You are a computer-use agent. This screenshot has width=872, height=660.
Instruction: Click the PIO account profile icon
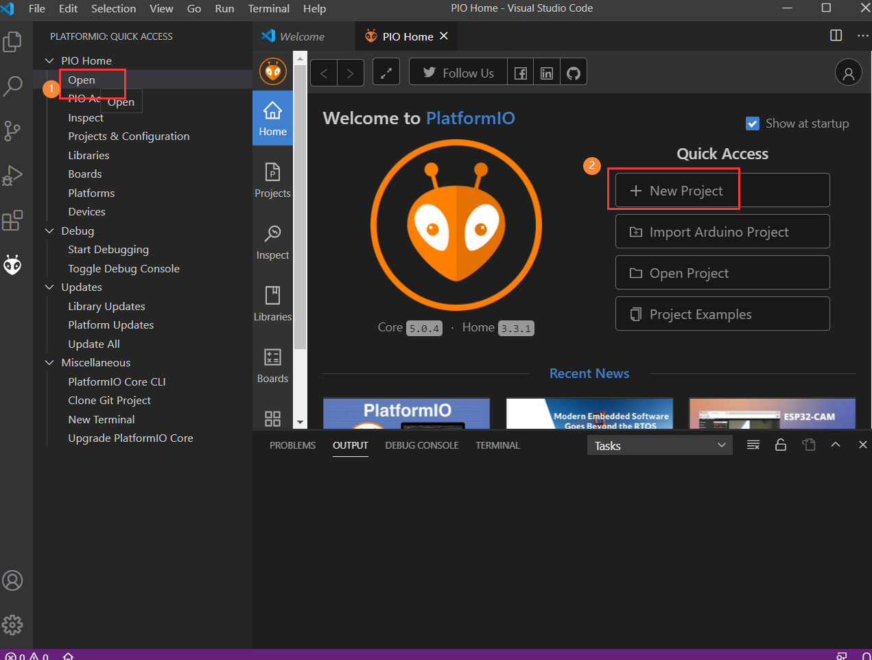pyautogui.click(x=848, y=73)
